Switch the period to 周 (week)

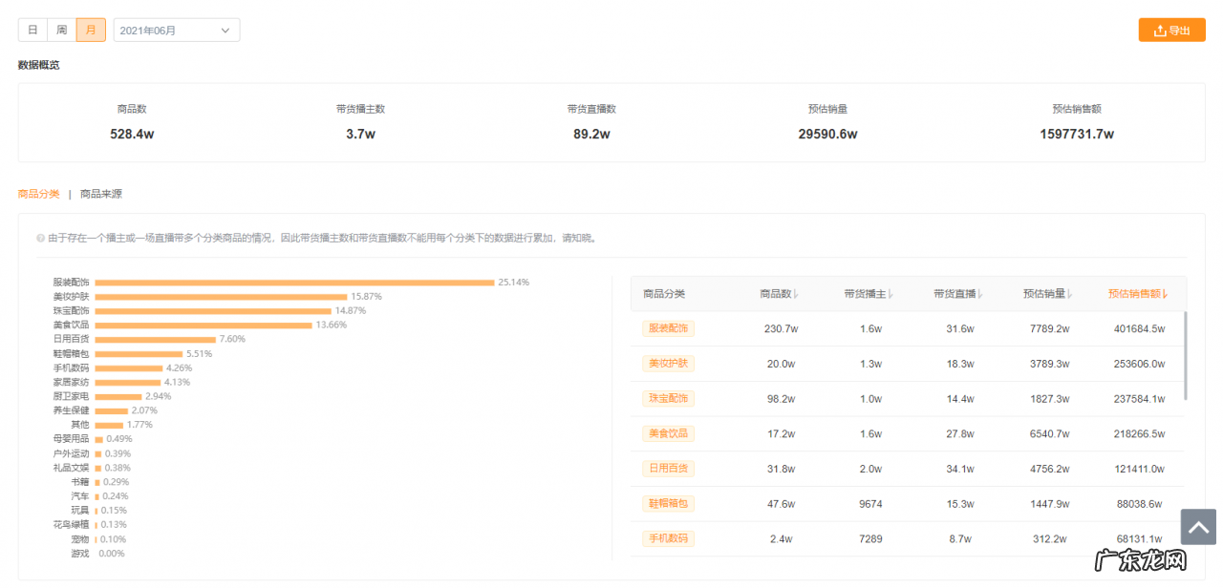61,31
